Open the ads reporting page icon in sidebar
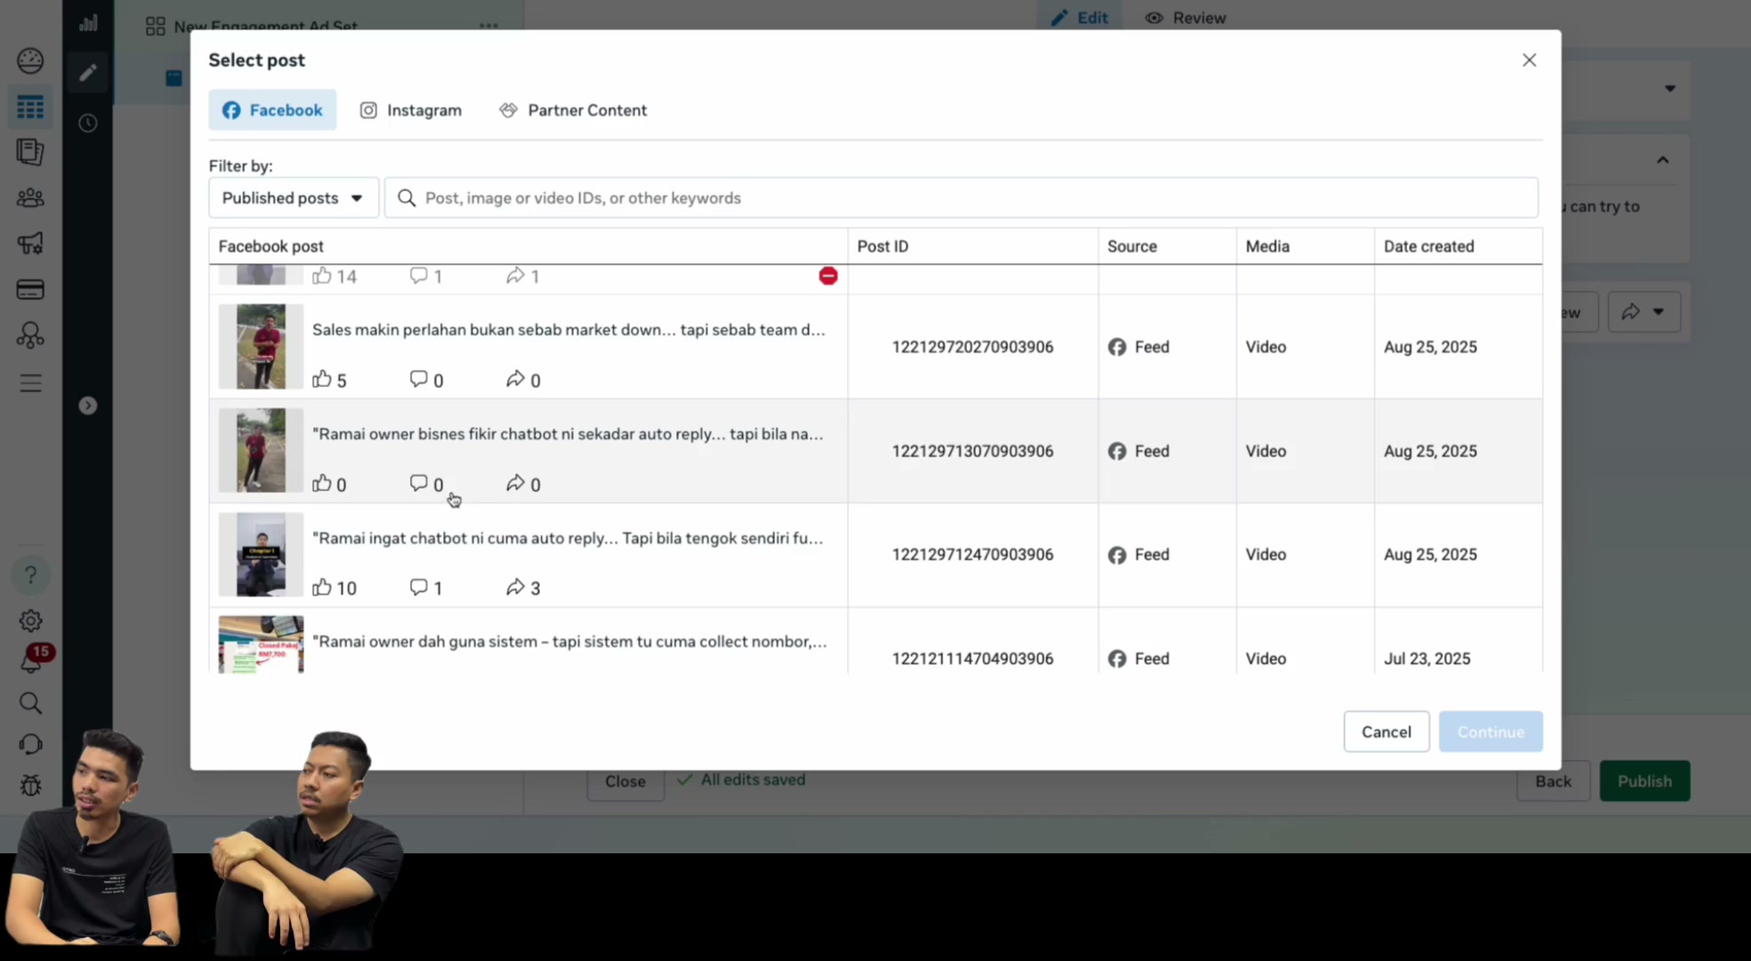 (x=30, y=152)
